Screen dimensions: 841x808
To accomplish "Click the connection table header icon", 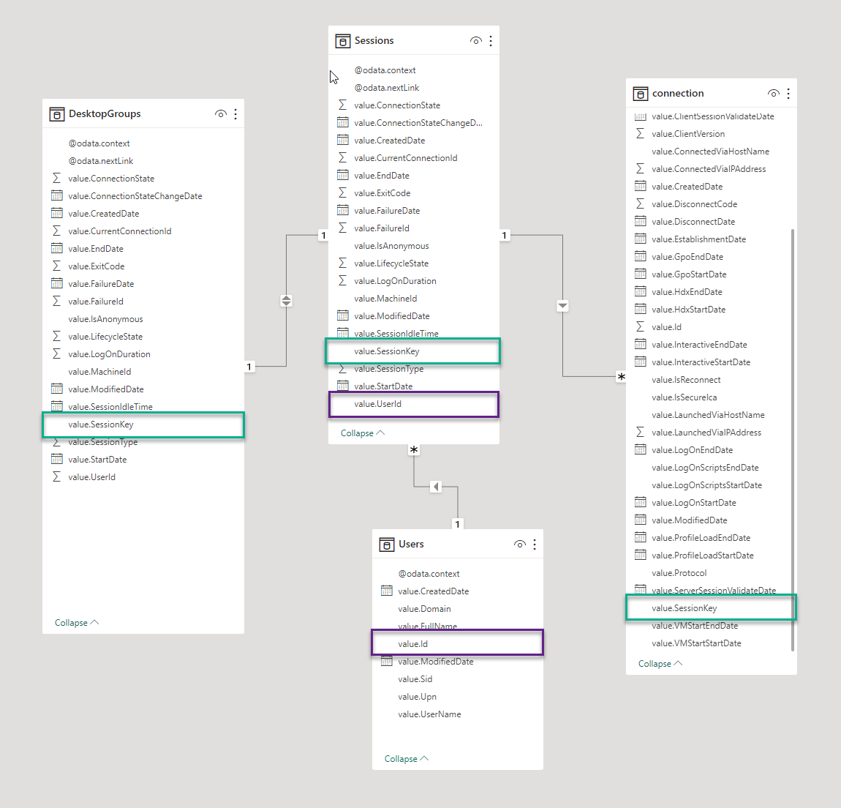I will pyautogui.click(x=641, y=94).
